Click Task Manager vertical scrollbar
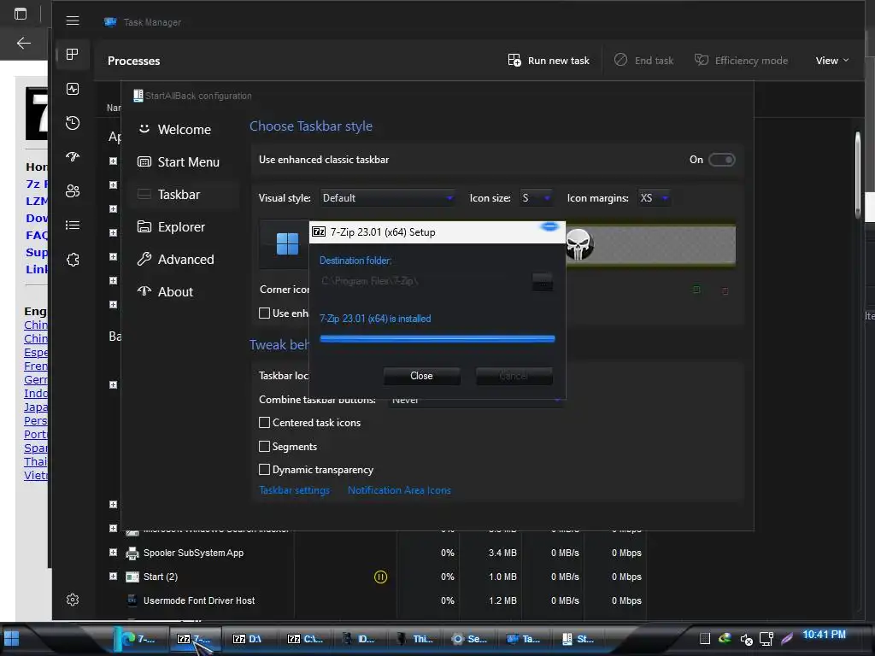Screen dimensions: 875x656 point(858,176)
